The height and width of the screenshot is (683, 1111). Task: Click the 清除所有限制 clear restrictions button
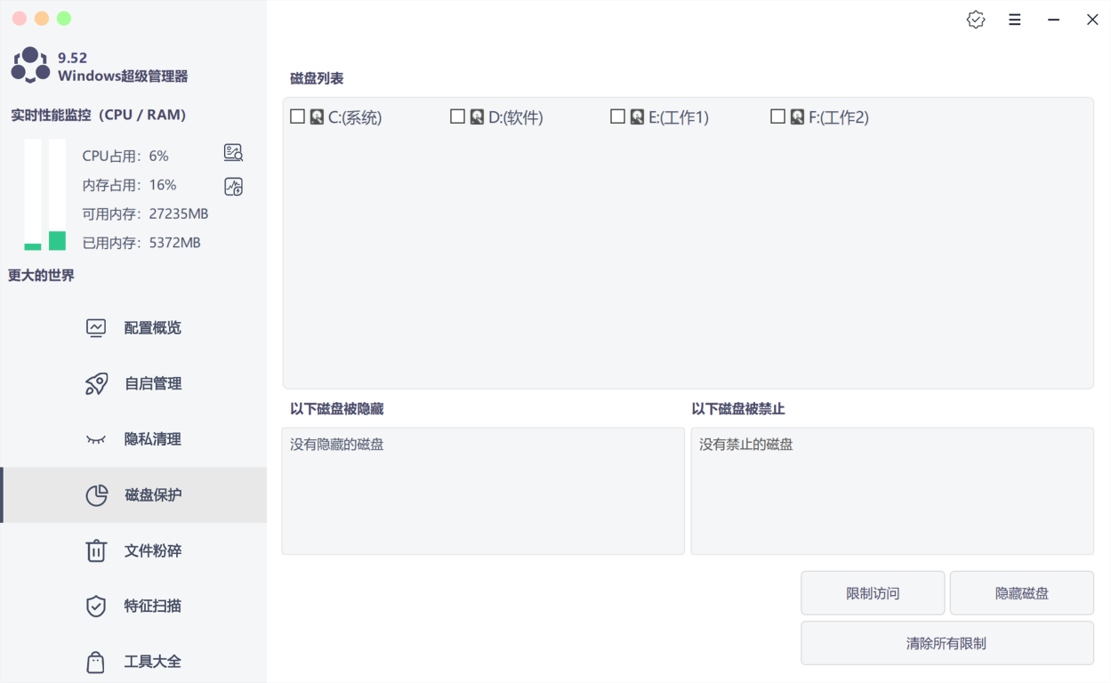tap(946, 642)
